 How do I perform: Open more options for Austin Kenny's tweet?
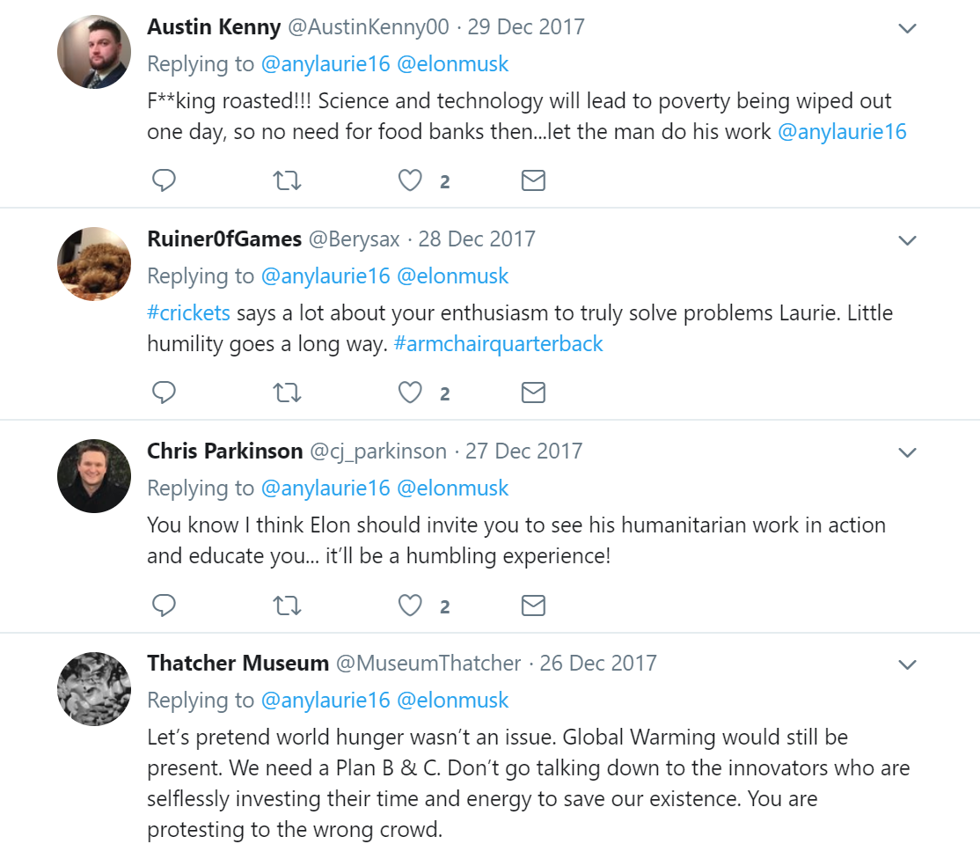(x=907, y=28)
